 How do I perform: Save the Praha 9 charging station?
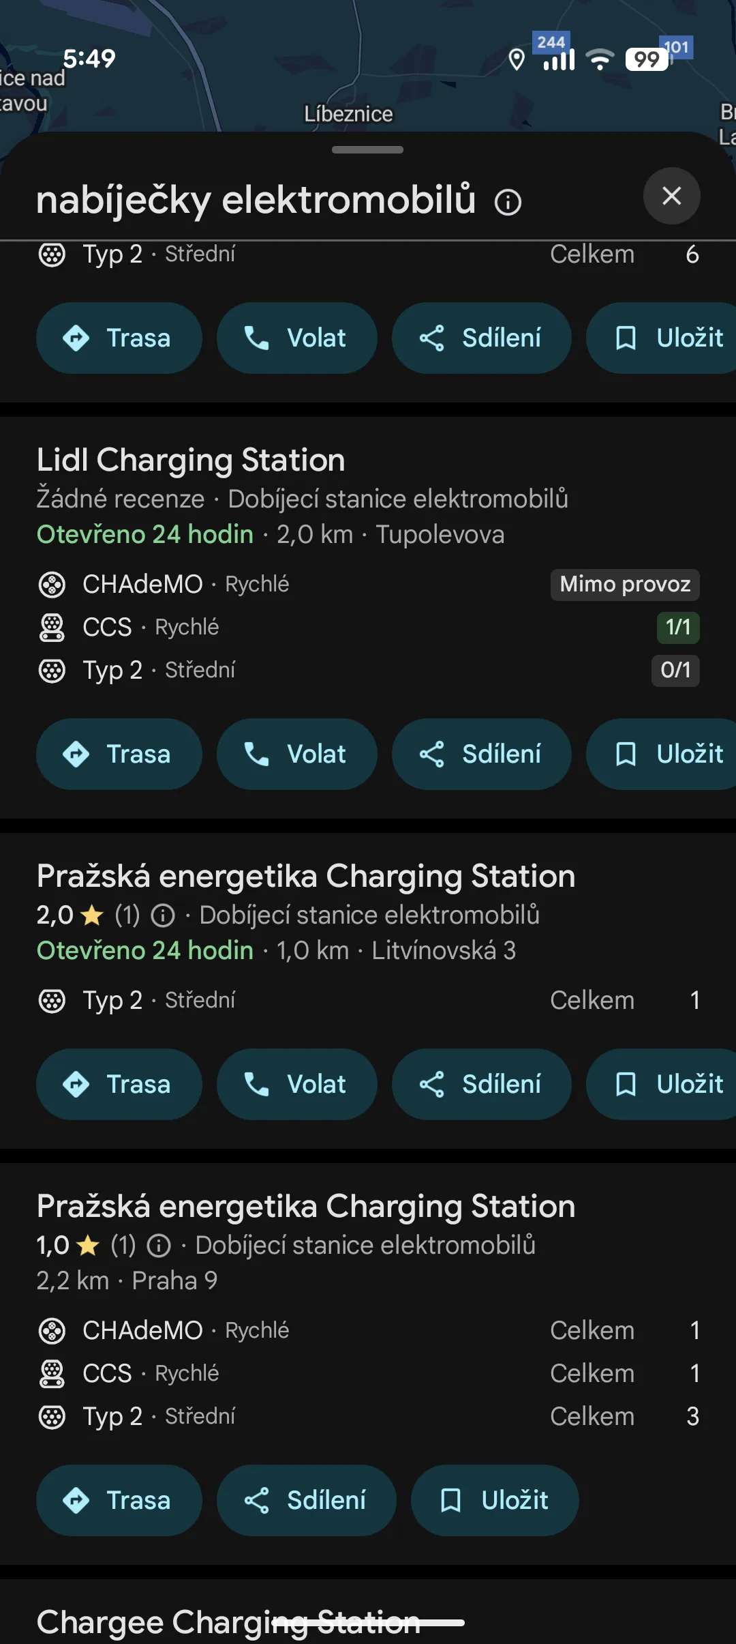coord(495,1500)
